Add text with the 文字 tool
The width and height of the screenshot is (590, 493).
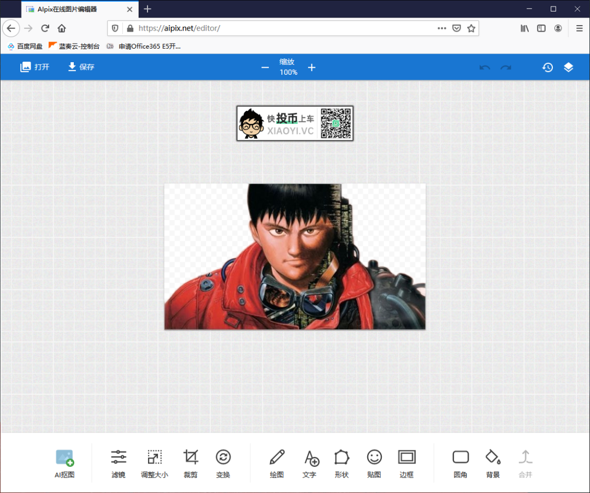310,463
